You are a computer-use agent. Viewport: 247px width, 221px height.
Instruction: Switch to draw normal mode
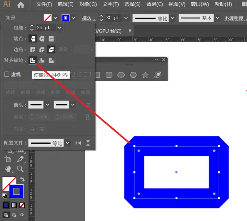(x=6, y=215)
